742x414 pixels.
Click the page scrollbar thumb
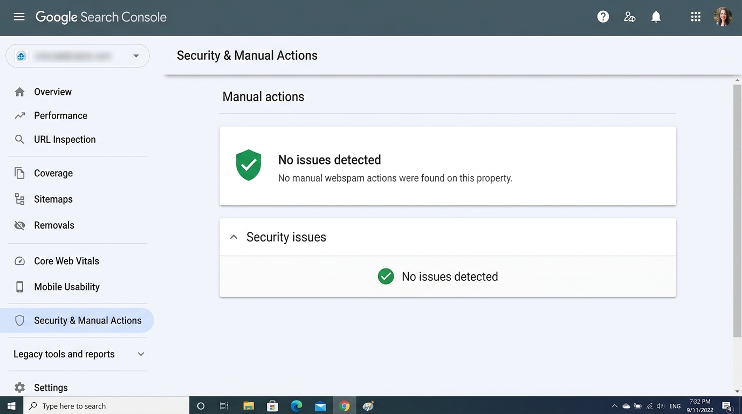pyautogui.click(x=737, y=211)
